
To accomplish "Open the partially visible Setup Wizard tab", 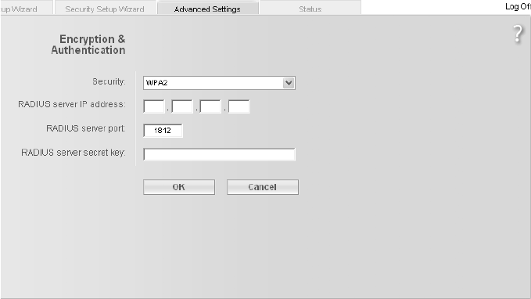I will pos(19,8).
